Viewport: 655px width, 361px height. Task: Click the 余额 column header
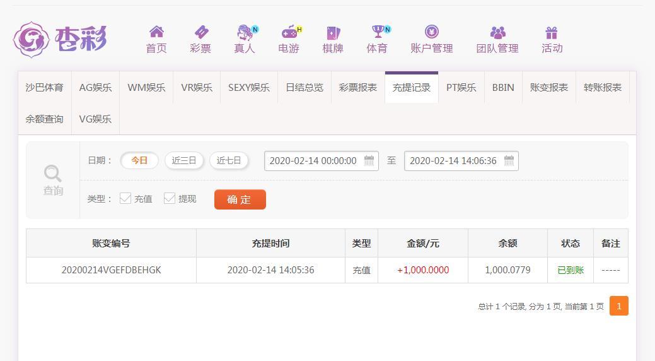point(507,244)
